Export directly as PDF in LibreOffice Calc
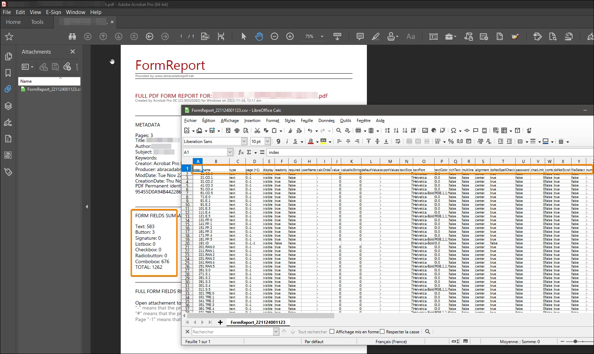Image resolution: width=594 pixels, height=354 pixels. pyautogui.click(x=228, y=130)
